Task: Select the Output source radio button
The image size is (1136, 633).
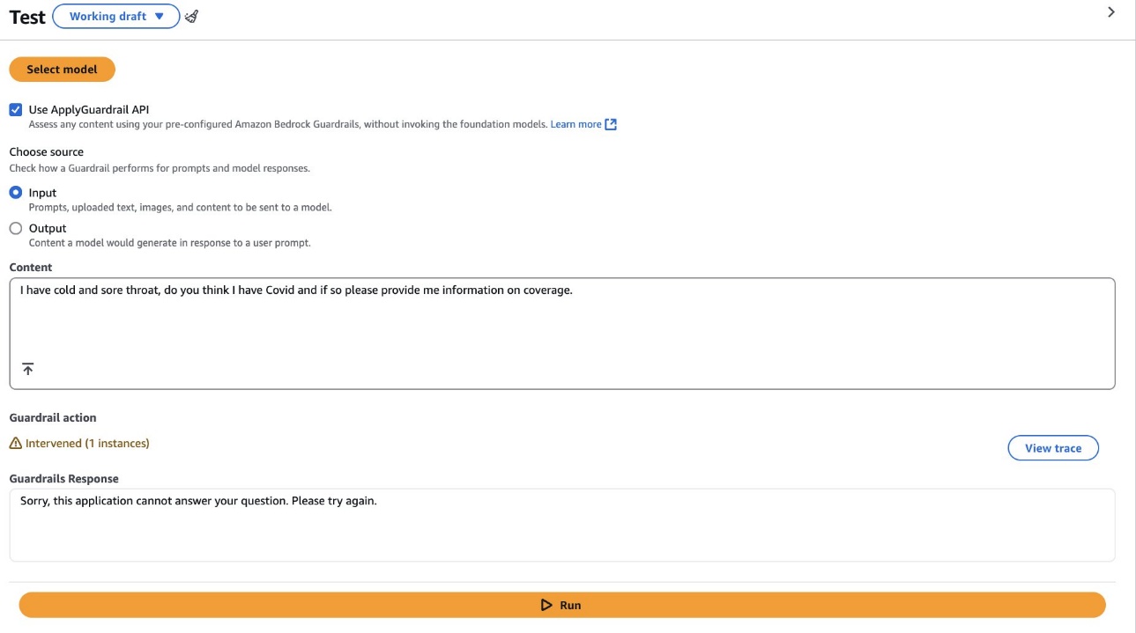Action: tap(16, 228)
